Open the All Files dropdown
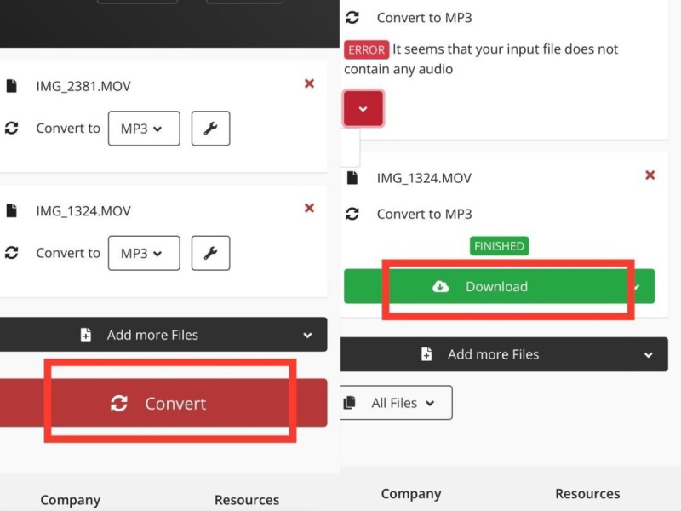 [x=397, y=403]
